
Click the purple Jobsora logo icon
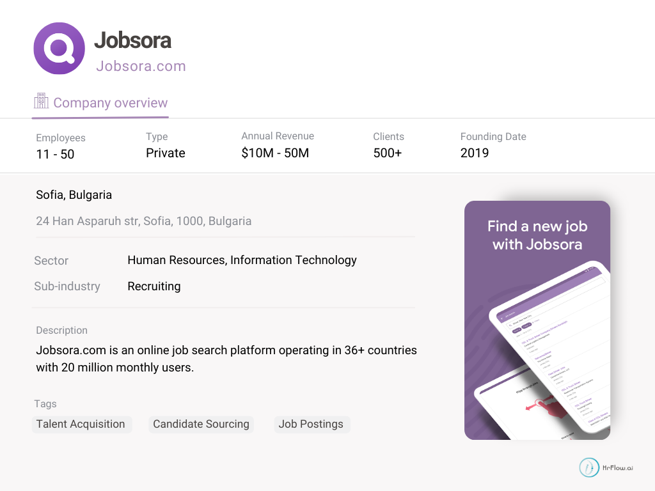[x=59, y=49]
